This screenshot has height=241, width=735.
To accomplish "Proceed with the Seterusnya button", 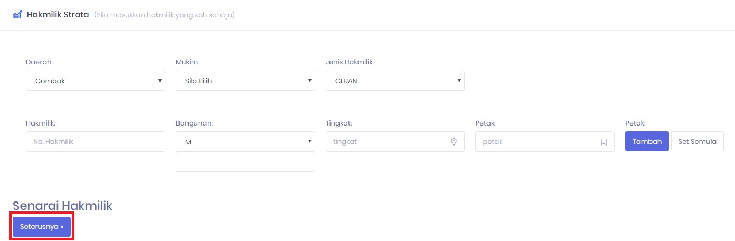I will 42,227.
